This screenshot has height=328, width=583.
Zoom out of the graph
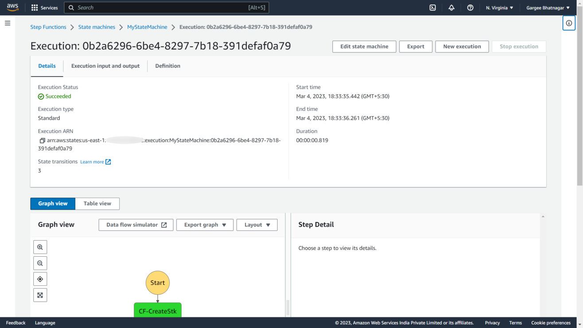coord(40,263)
